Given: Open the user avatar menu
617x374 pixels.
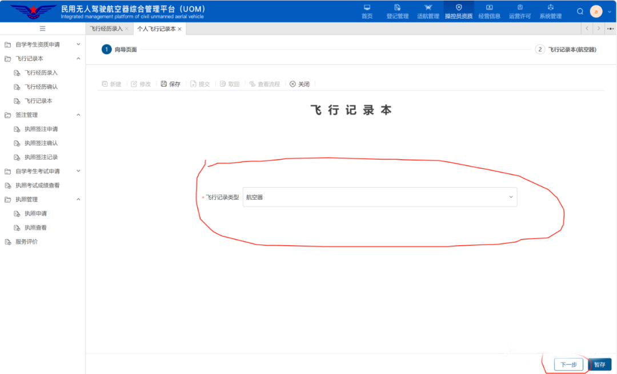Looking at the screenshot, I should 596,11.
